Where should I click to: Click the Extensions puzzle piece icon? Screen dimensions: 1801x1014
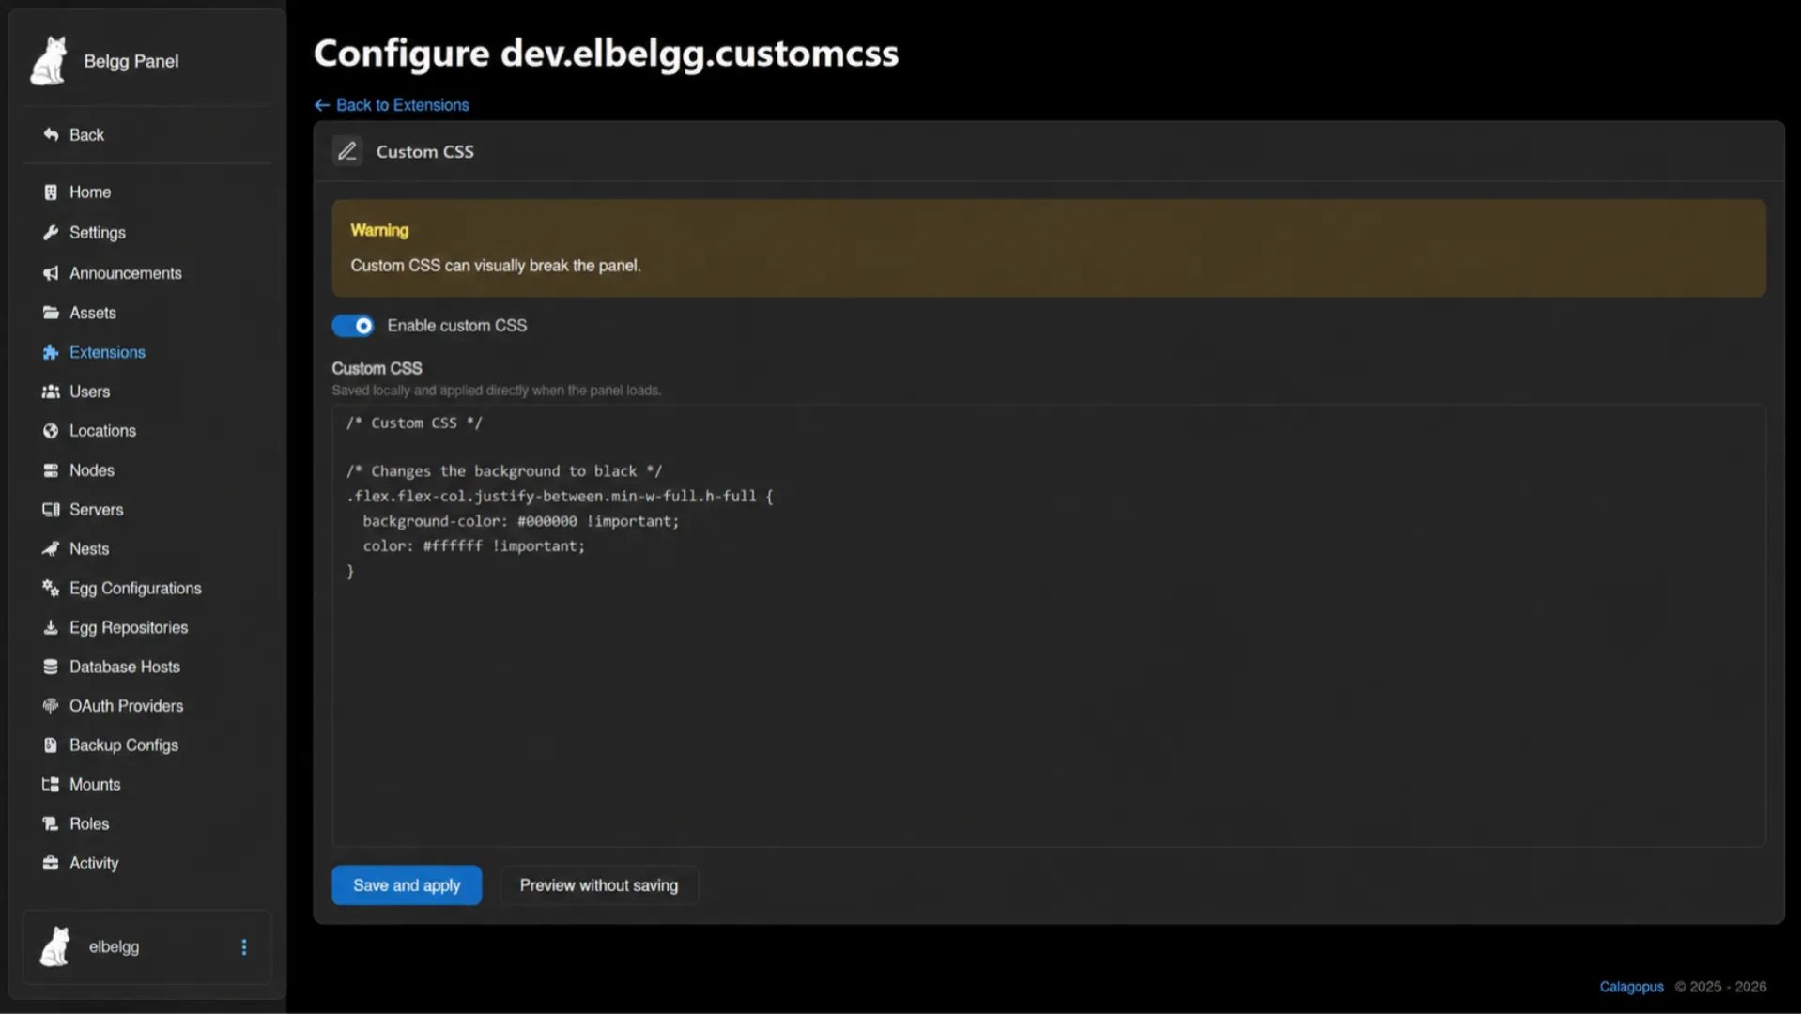[51, 352]
